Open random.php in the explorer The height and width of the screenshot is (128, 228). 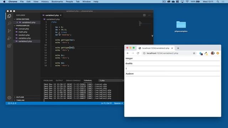[24, 35]
